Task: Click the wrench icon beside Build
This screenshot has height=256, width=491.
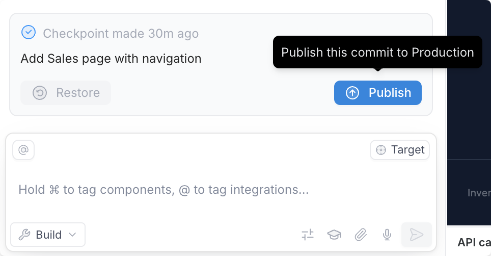Action: coord(24,235)
